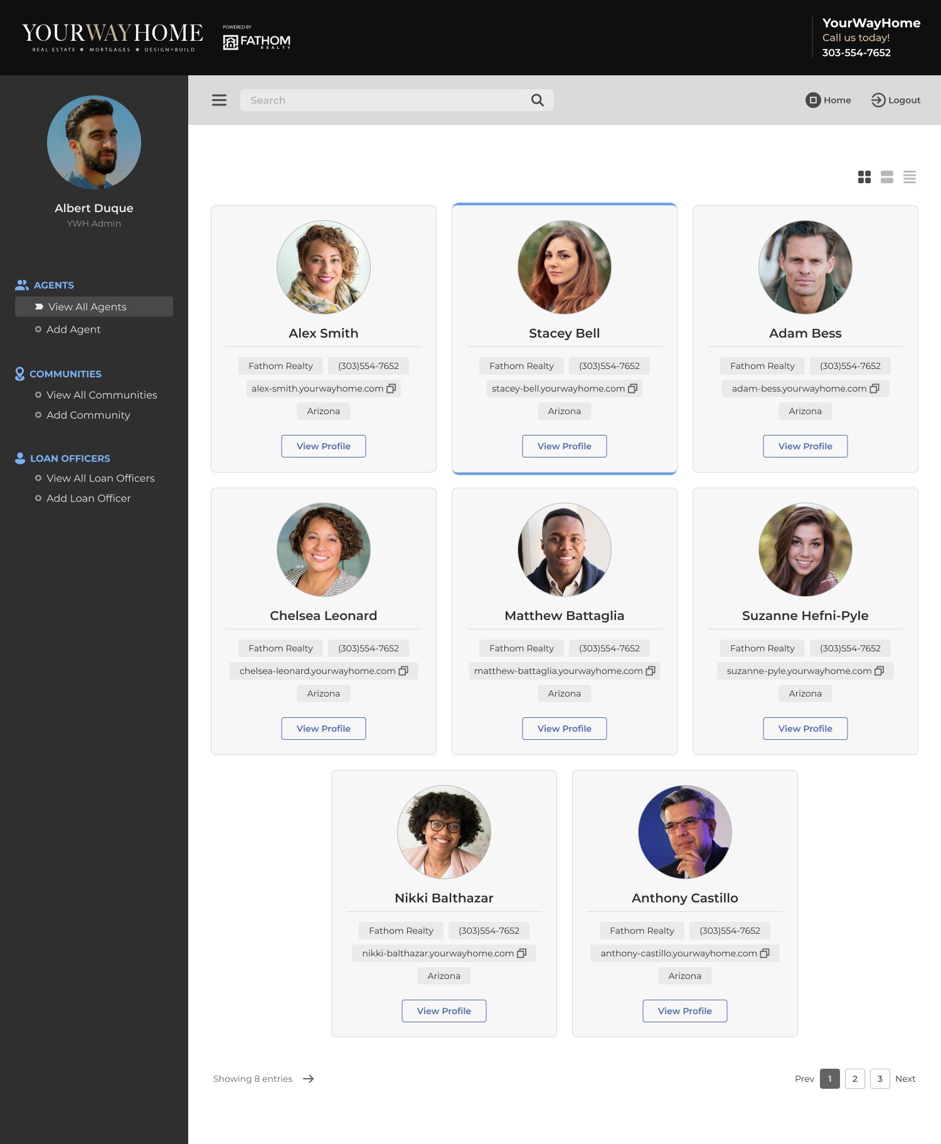Click the Fathom Realty logo
The height and width of the screenshot is (1144, 941).
click(257, 38)
